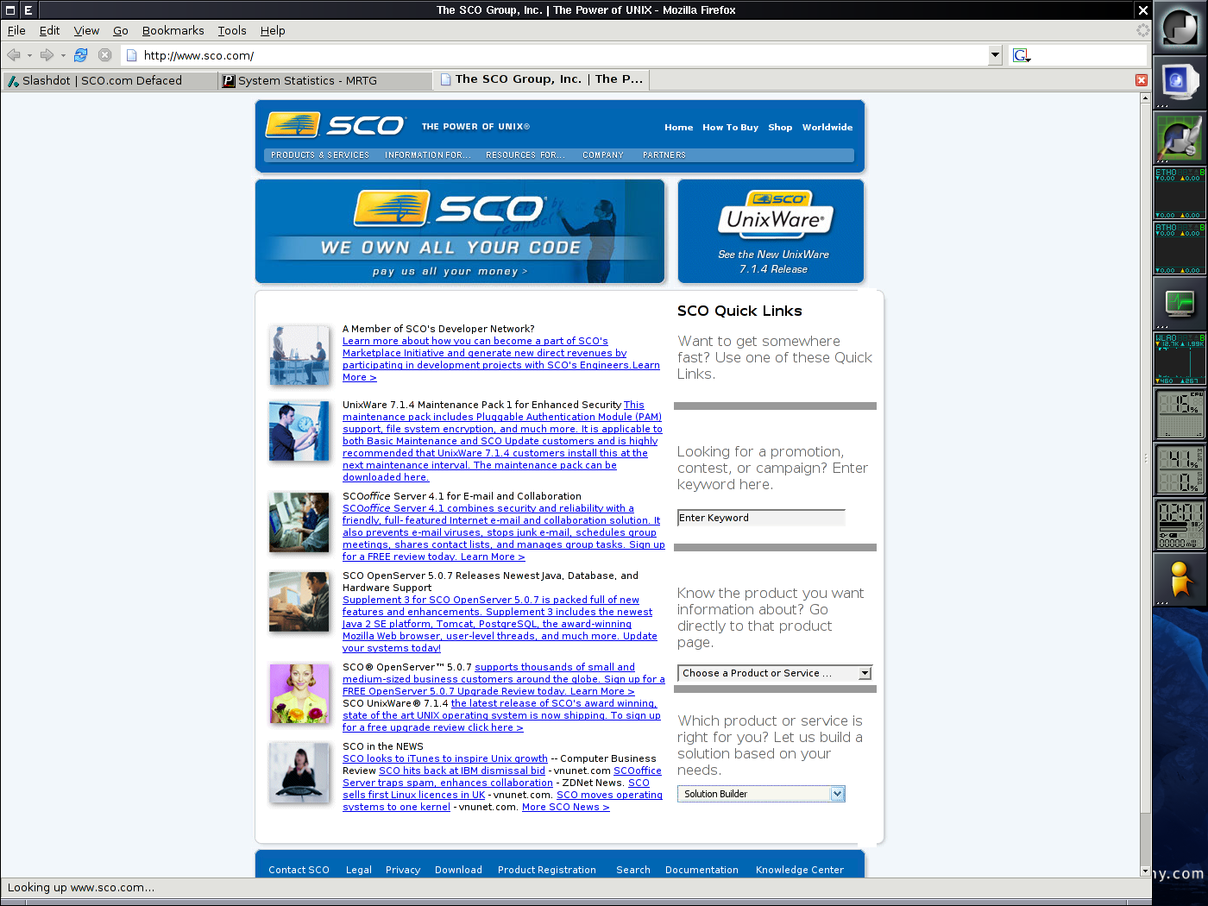The width and height of the screenshot is (1208, 906).
Task: Open 'SCO hits back at IBM dismissal bid' link
Action: 462,771
